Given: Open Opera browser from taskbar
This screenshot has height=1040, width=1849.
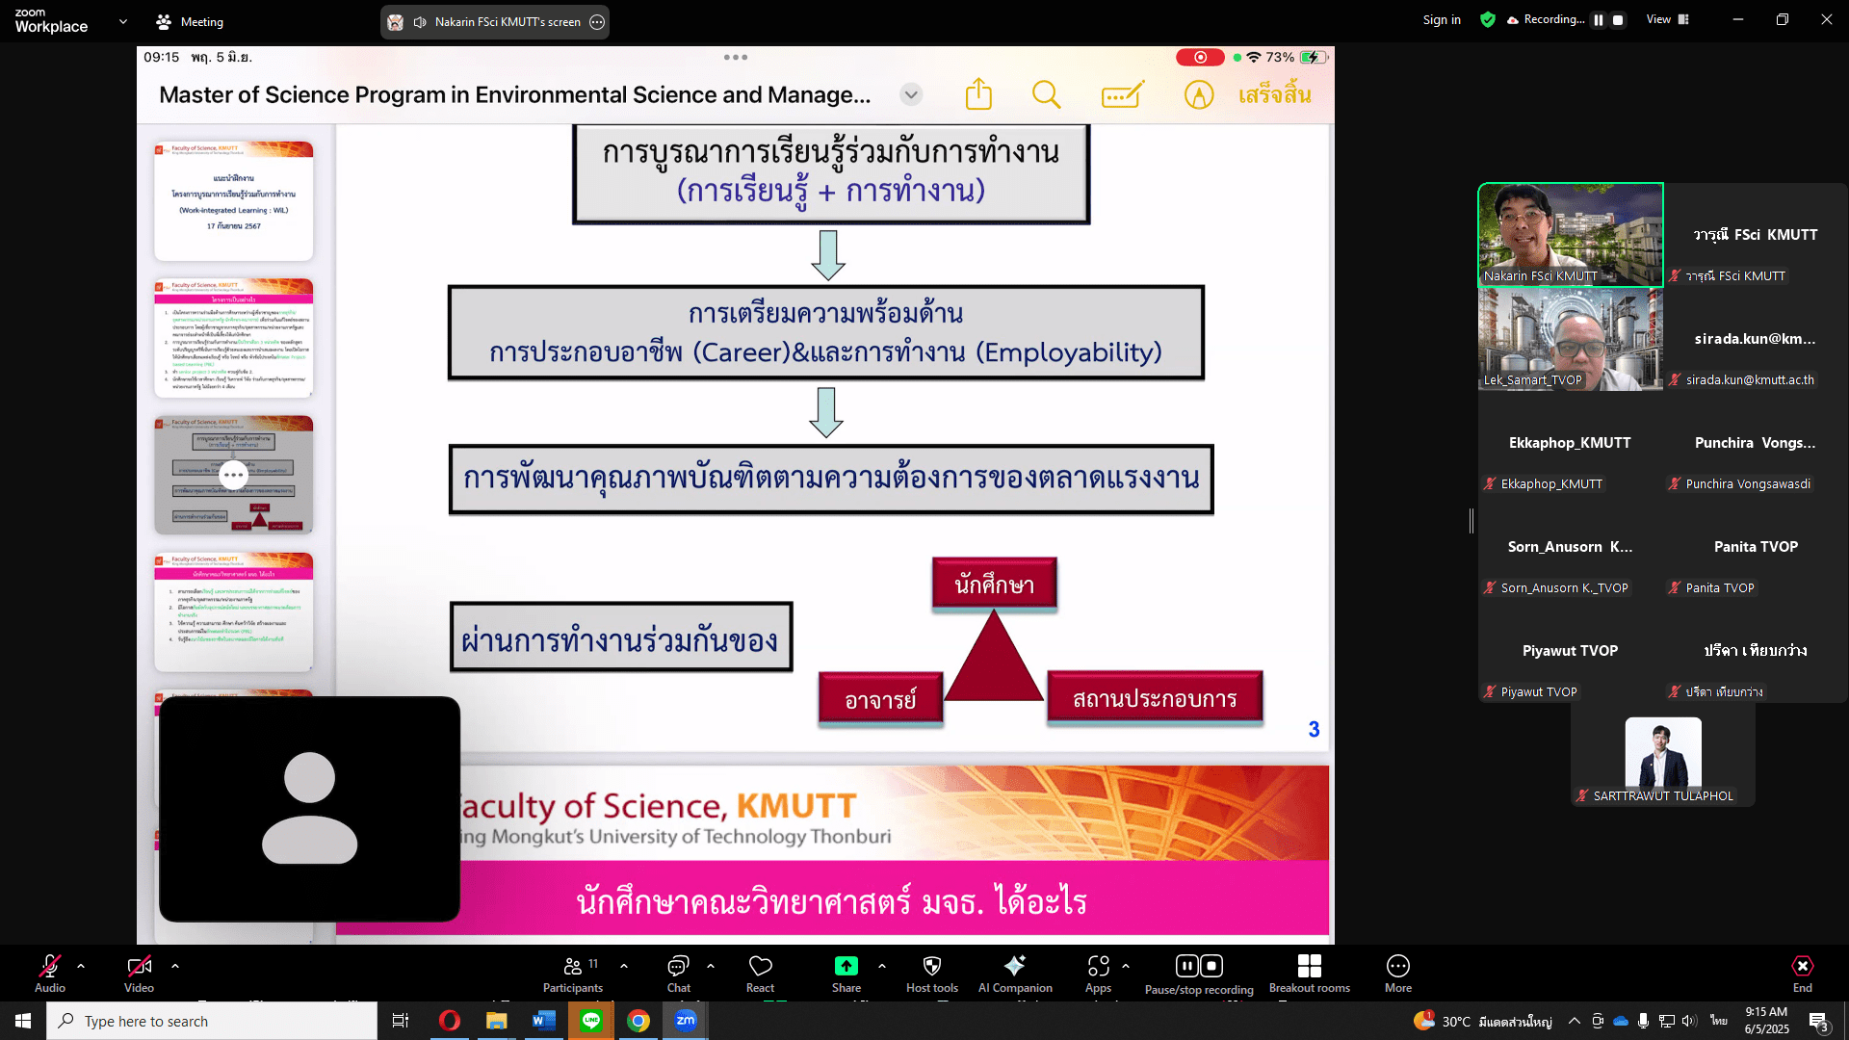Looking at the screenshot, I should (450, 1021).
